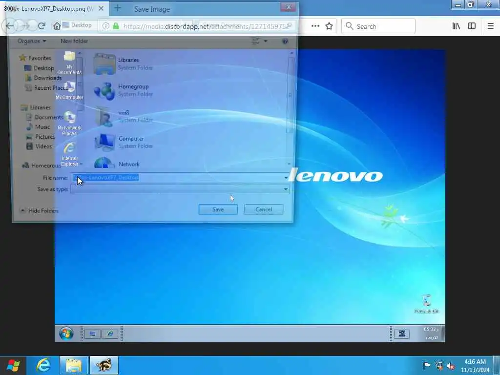Select Favorites in the navigation pane
Viewport: 500px width, 375px height.
point(35,58)
